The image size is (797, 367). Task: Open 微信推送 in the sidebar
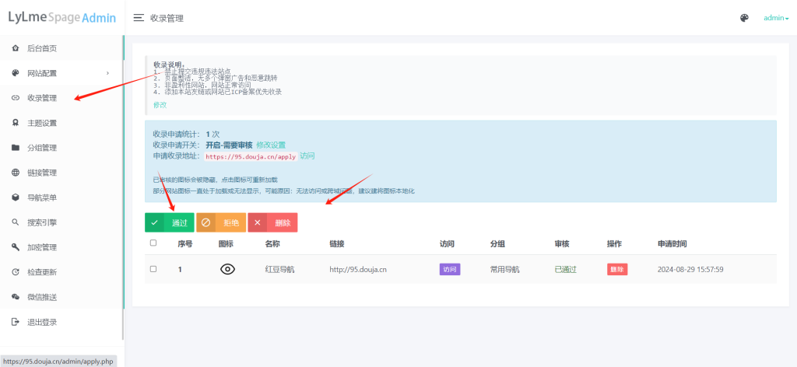click(61, 297)
